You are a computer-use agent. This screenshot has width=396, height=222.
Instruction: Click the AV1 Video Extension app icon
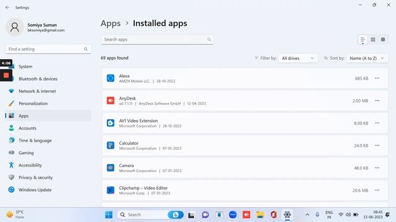tap(110, 123)
